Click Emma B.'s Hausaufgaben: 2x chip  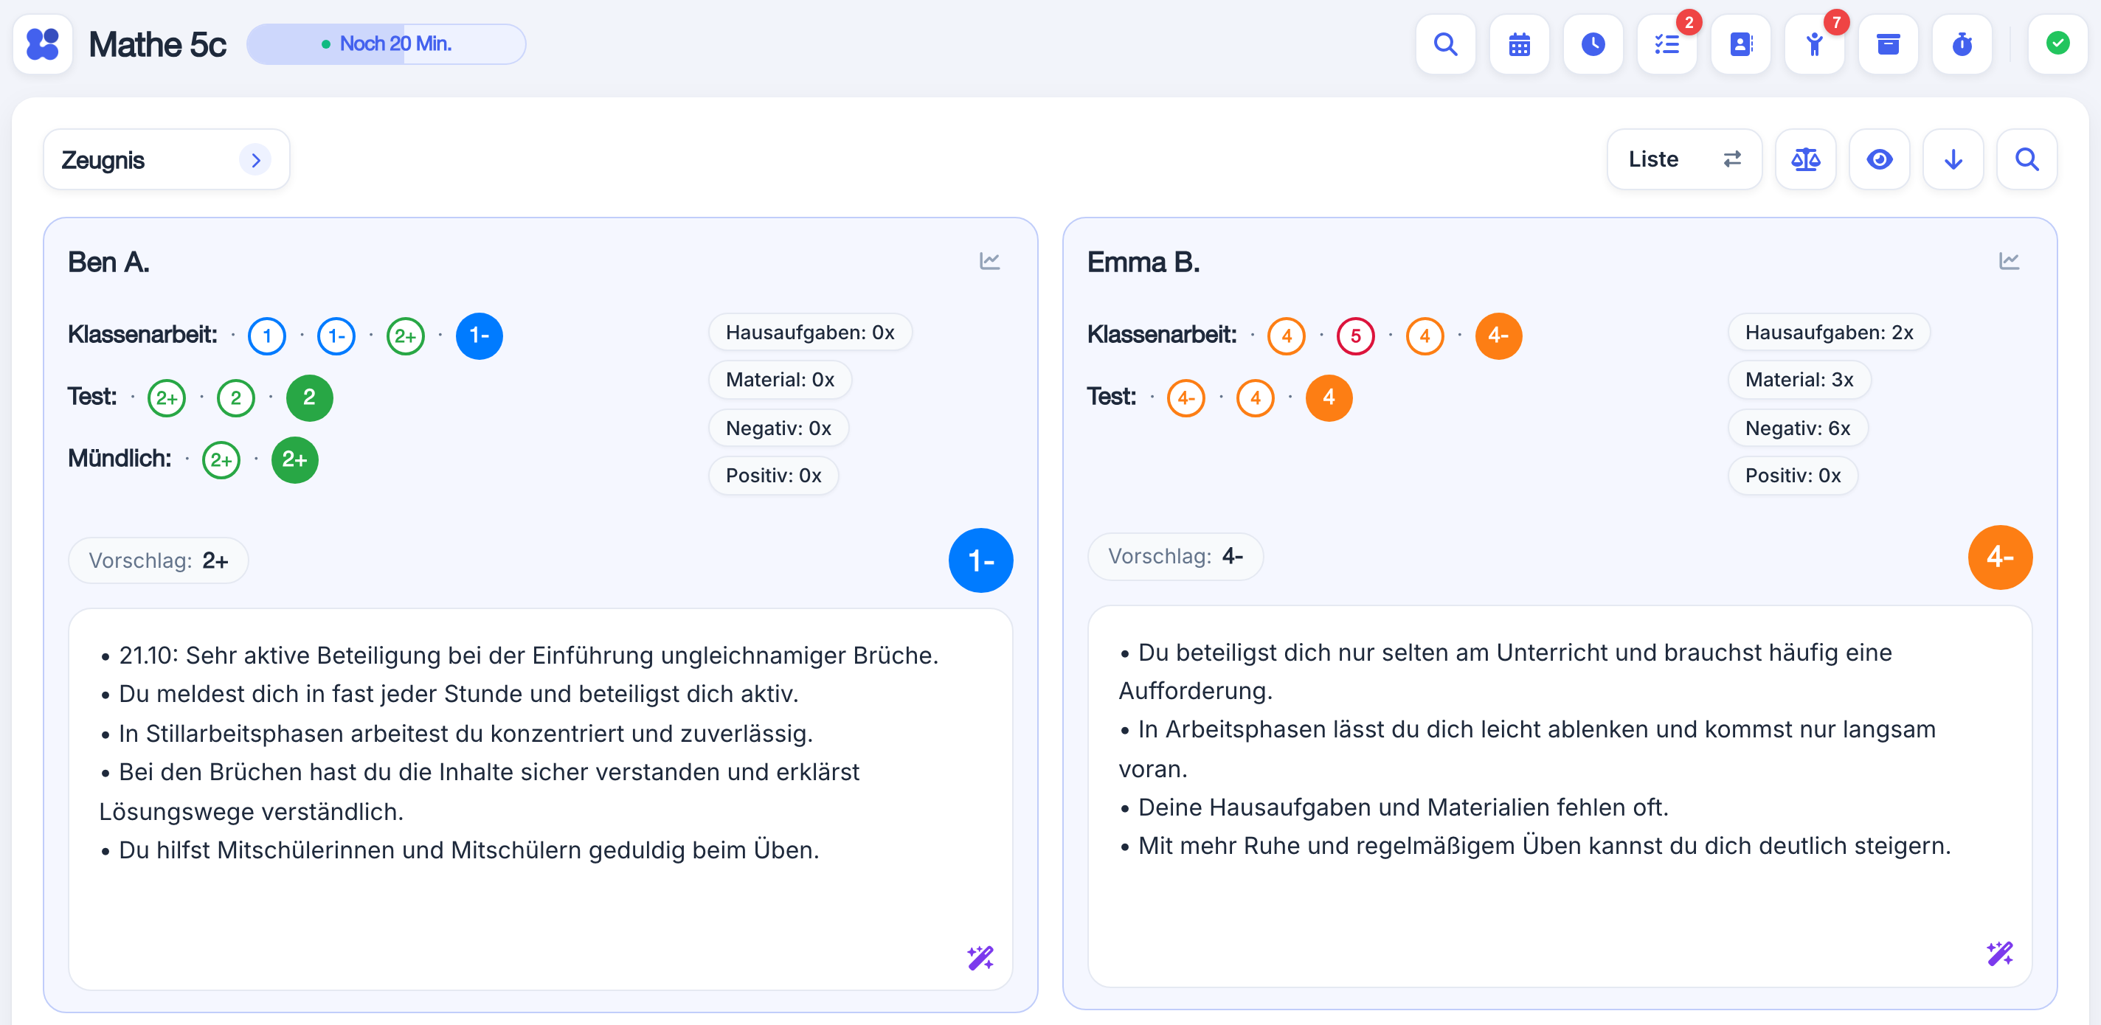point(1829,333)
